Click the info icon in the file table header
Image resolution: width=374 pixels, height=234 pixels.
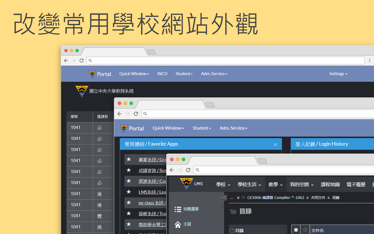tap(305, 230)
